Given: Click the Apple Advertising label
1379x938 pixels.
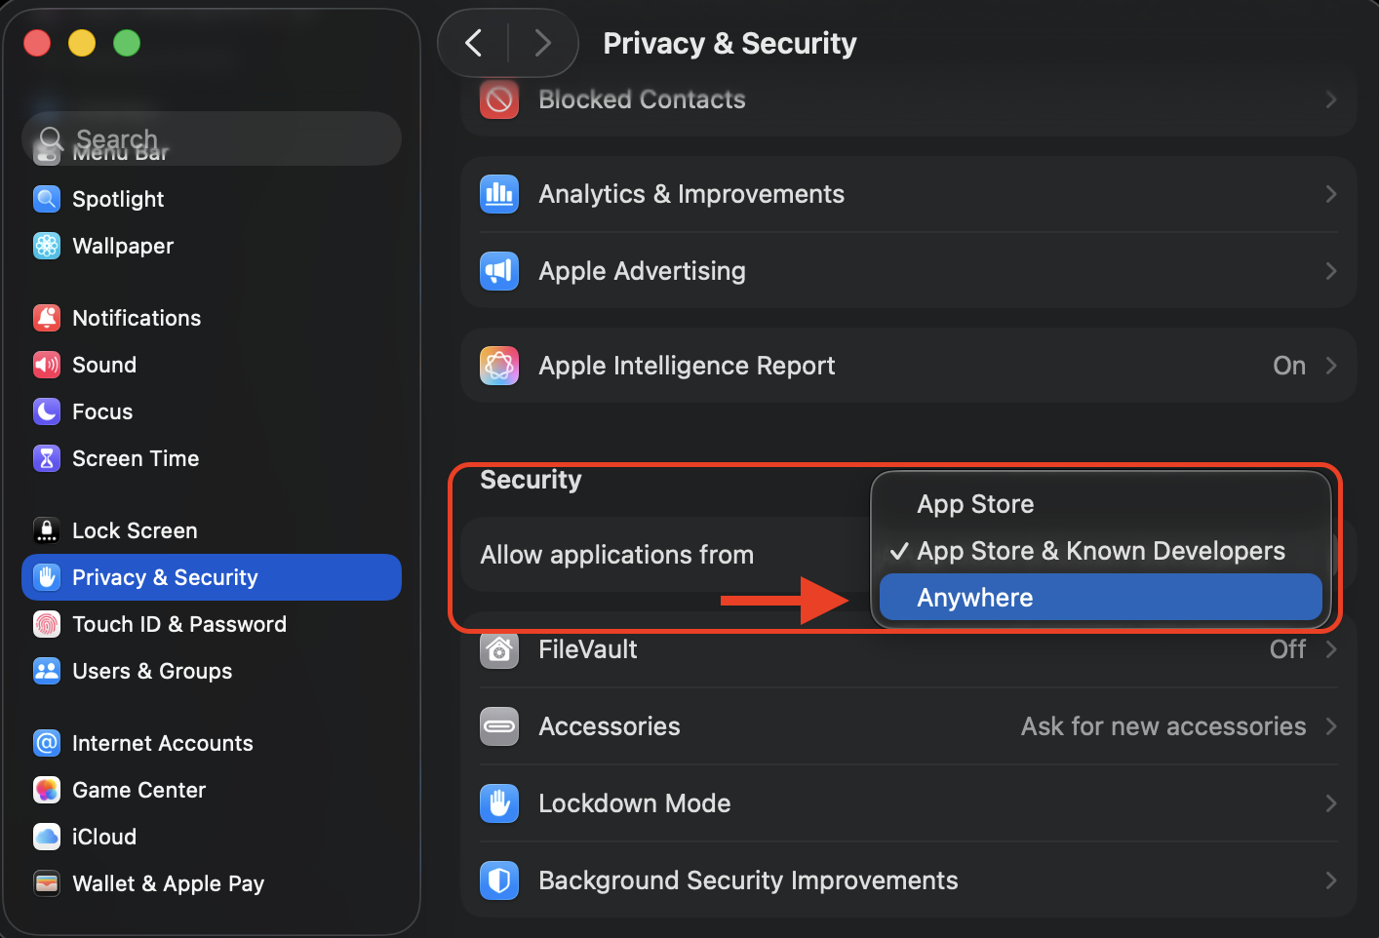Looking at the screenshot, I should [x=642, y=271].
